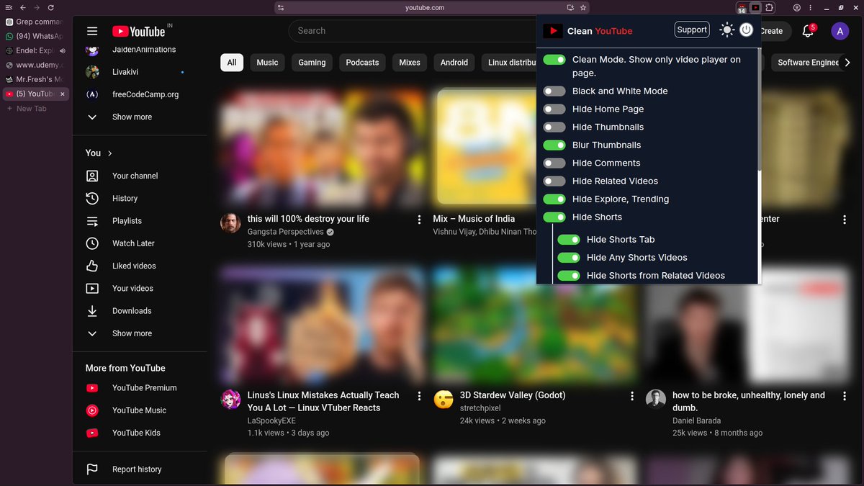Enable the Hide Thumbnails toggle

554,127
